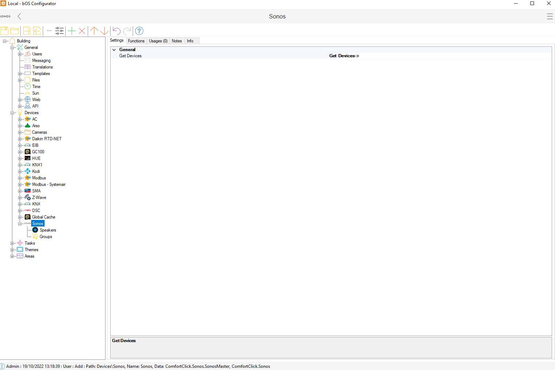The height and width of the screenshot is (370, 555).
Task: Select the DSC device
Action: (x=36, y=211)
